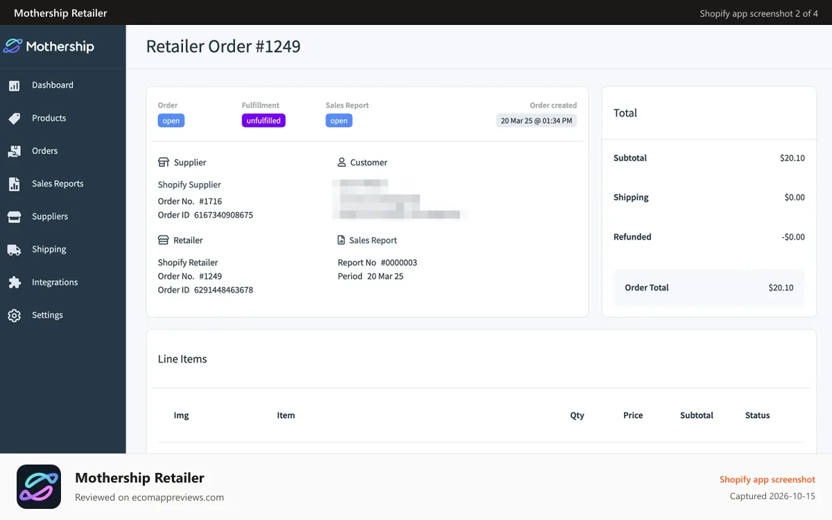This screenshot has width=832, height=520.
Task: Click Period 20 Mar 25
Action: coord(370,276)
